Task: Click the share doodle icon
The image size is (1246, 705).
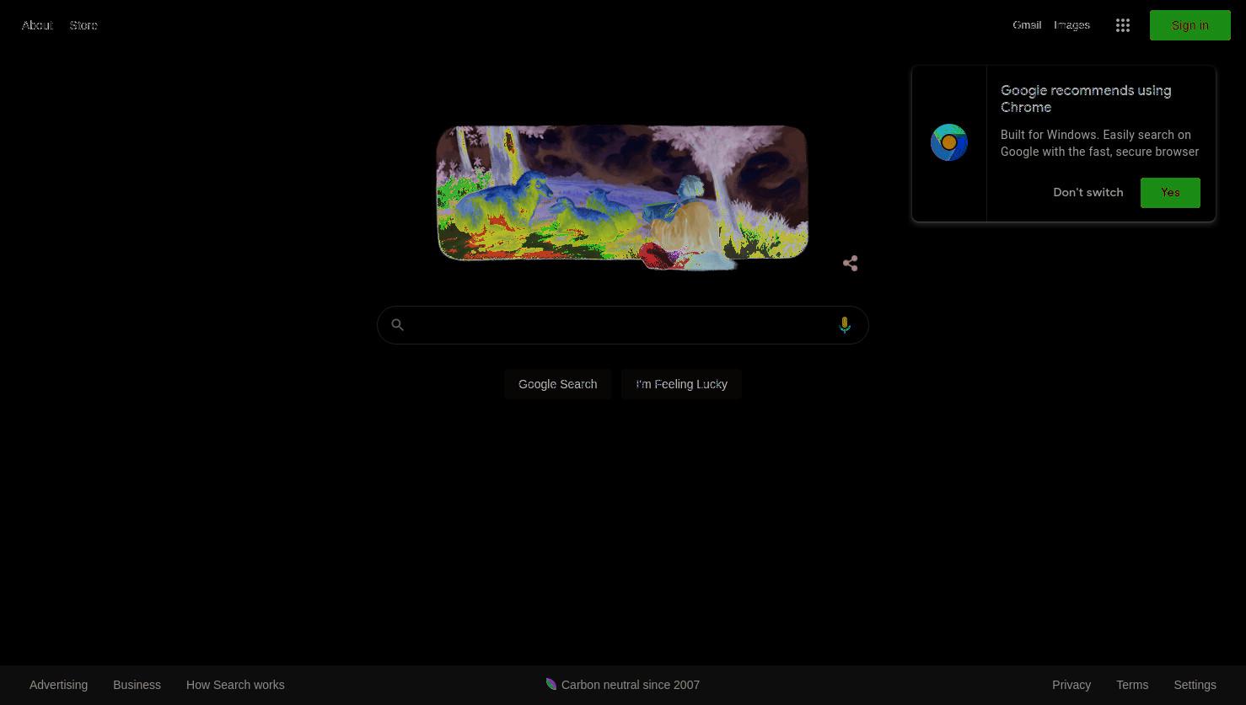Action: tap(850, 264)
